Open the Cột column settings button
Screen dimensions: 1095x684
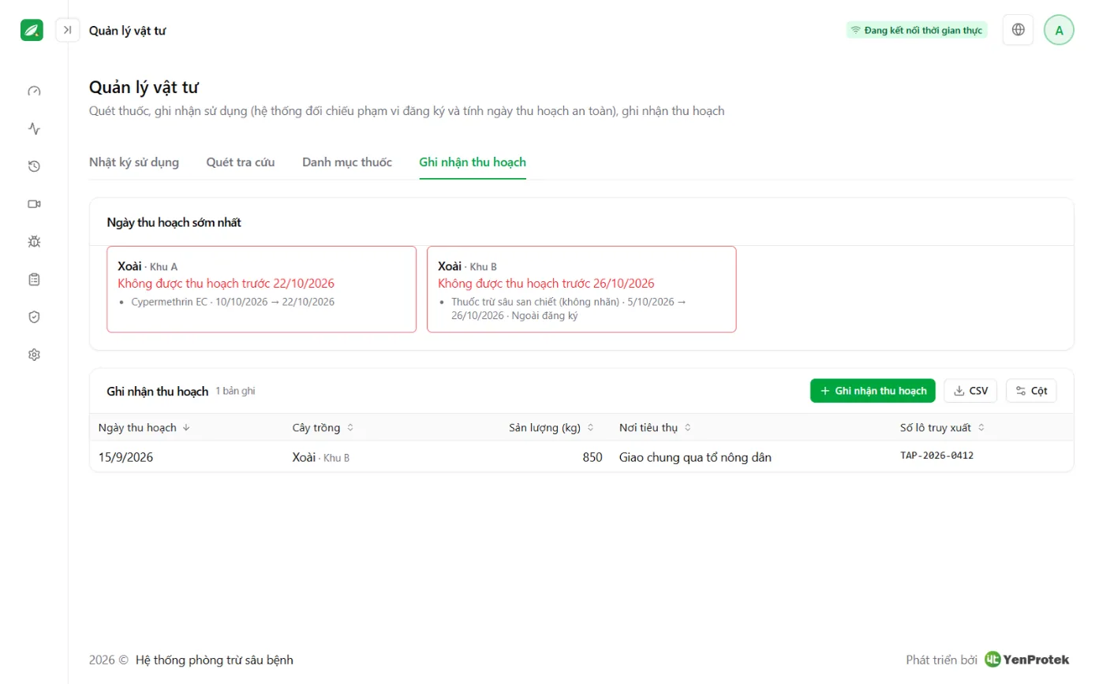1031,391
